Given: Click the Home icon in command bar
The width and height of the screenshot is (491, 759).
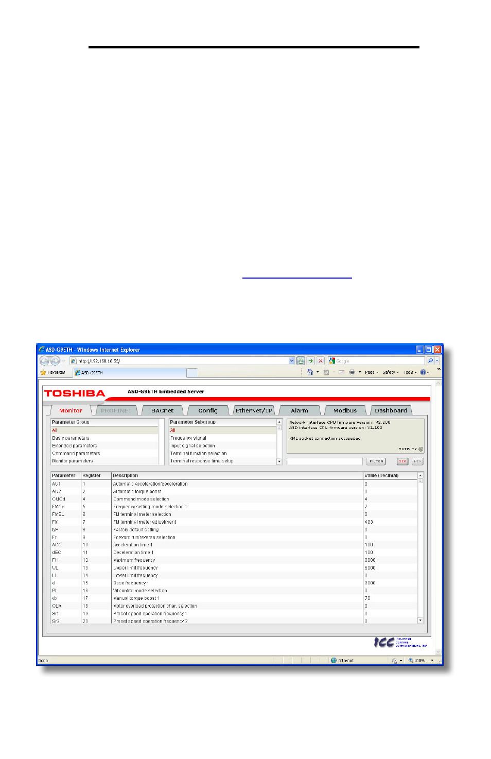Looking at the screenshot, I should 310,372.
